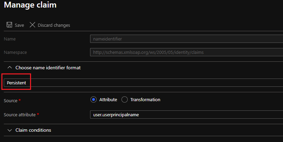Click the nameidentifier Name field
Viewport: 283px width, 142px height.
click(x=186, y=39)
